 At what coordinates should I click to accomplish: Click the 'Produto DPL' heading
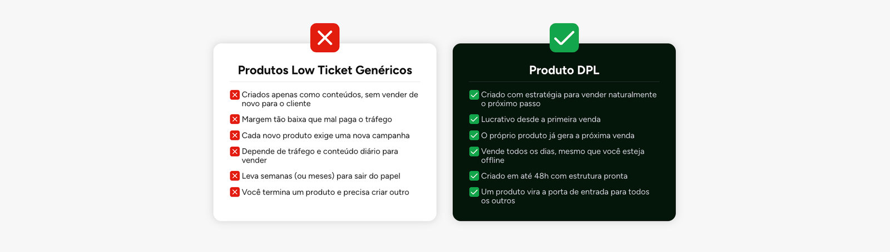564,70
